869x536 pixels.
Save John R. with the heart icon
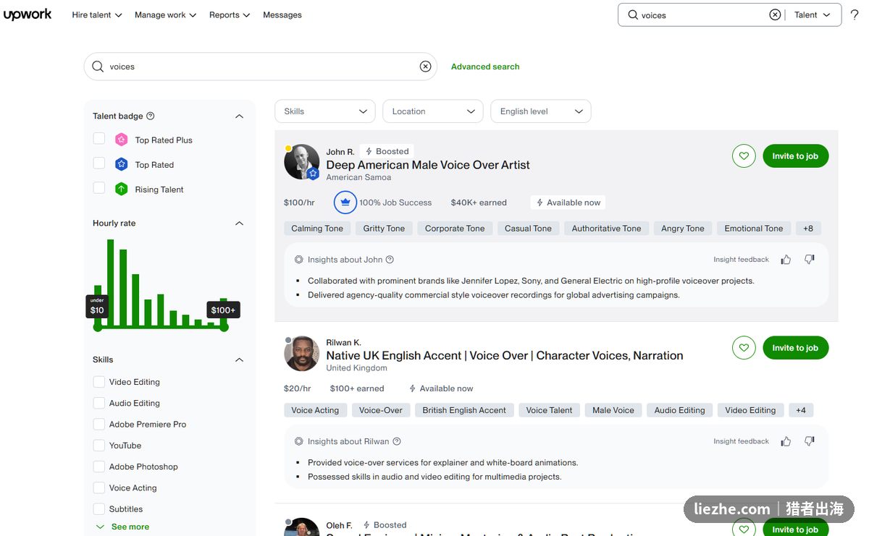click(744, 156)
